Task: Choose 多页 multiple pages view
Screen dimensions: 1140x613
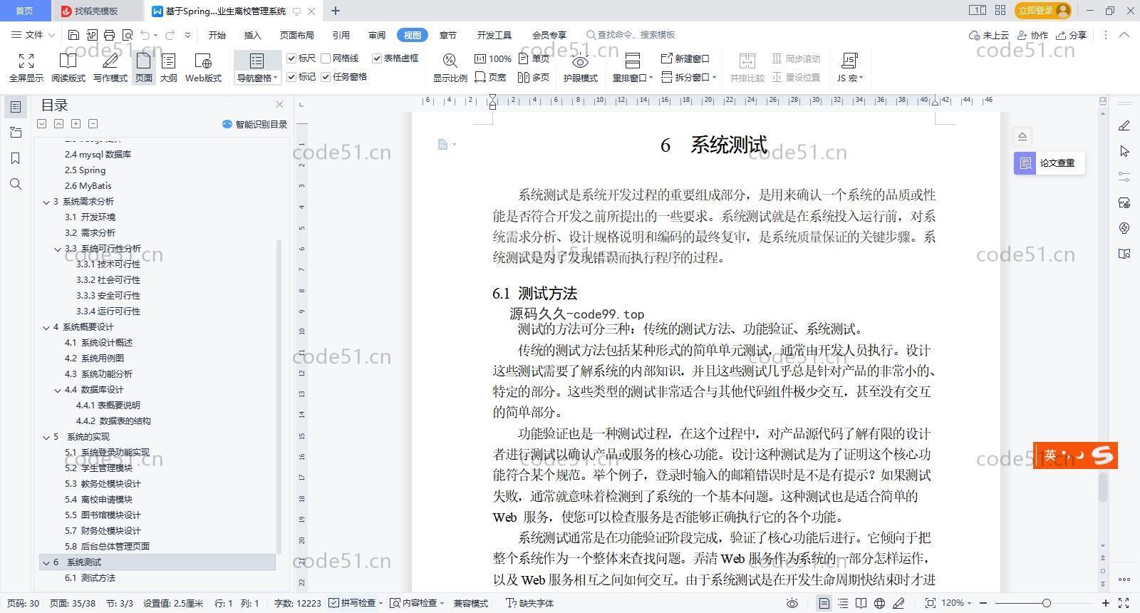Action: click(x=534, y=77)
